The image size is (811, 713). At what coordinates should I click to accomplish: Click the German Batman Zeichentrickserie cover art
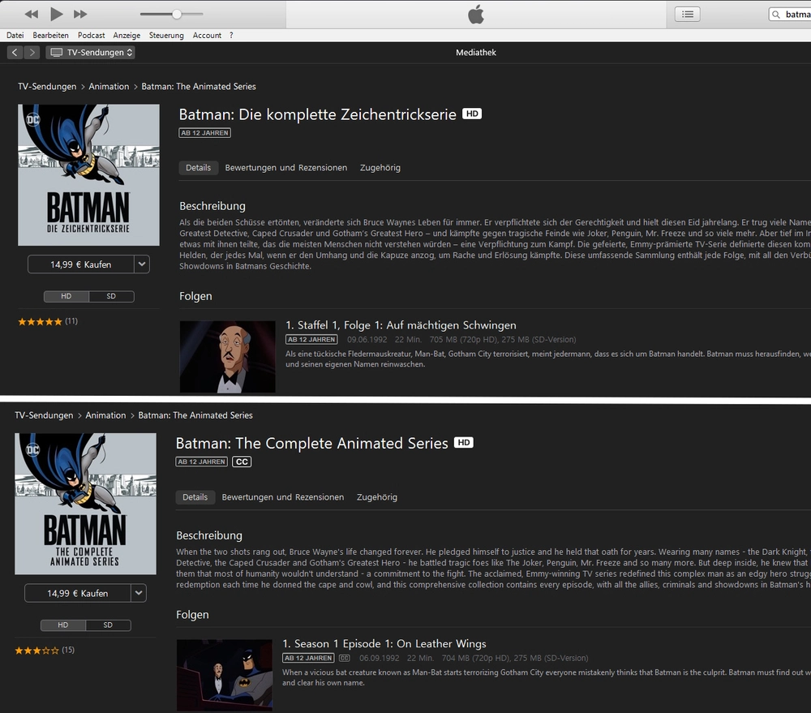click(88, 174)
